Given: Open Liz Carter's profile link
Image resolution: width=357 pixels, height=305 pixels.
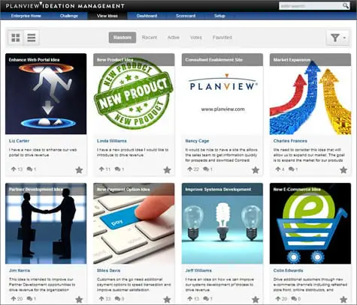Looking at the screenshot, I should point(19,141).
